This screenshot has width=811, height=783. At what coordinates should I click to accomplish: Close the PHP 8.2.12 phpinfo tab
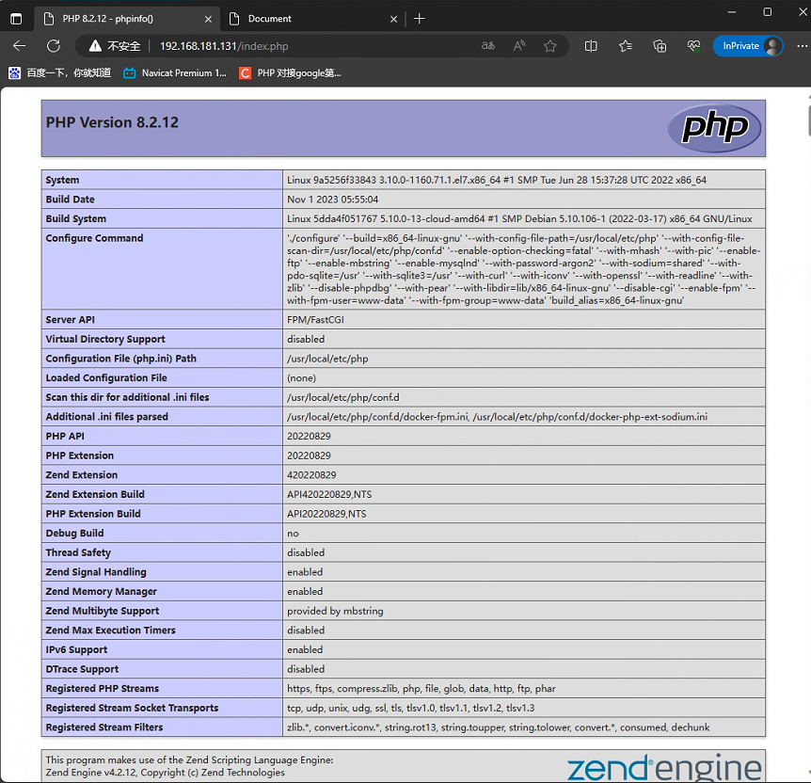click(208, 19)
